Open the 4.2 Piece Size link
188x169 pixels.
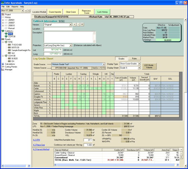click(x=39, y=145)
